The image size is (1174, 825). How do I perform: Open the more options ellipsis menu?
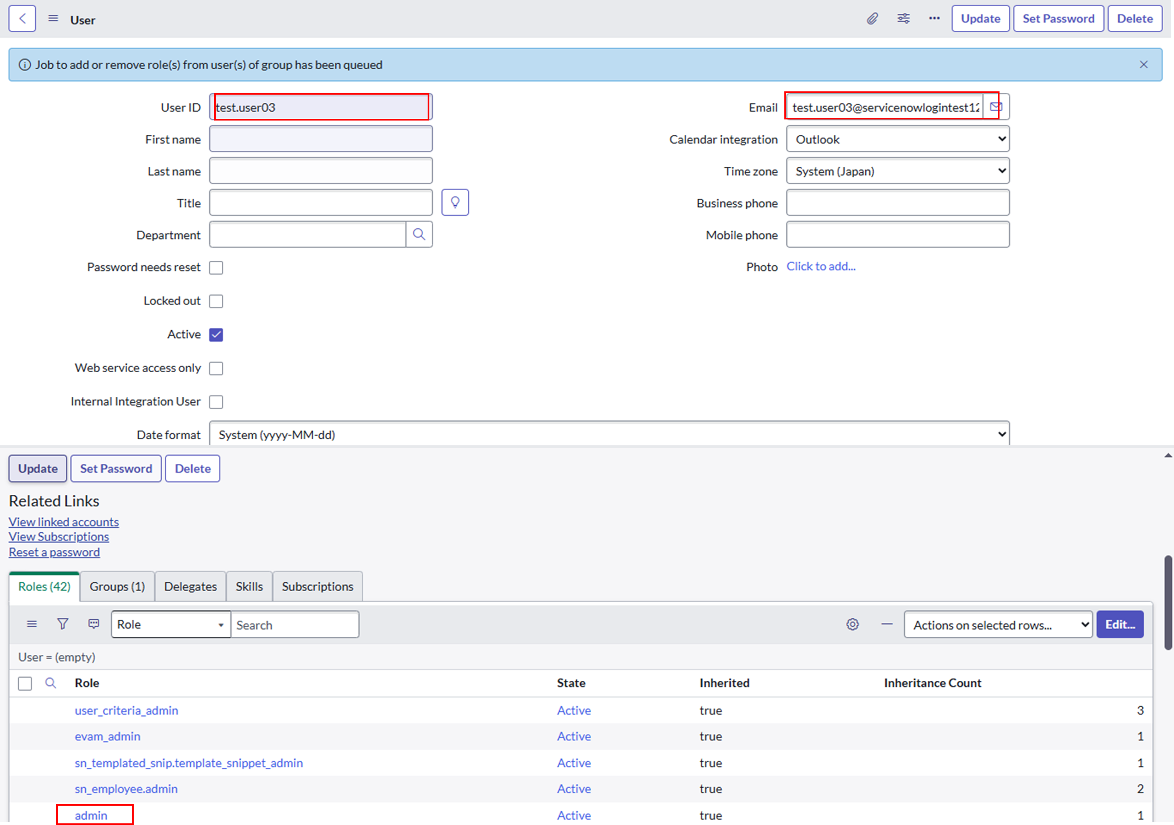(934, 18)
